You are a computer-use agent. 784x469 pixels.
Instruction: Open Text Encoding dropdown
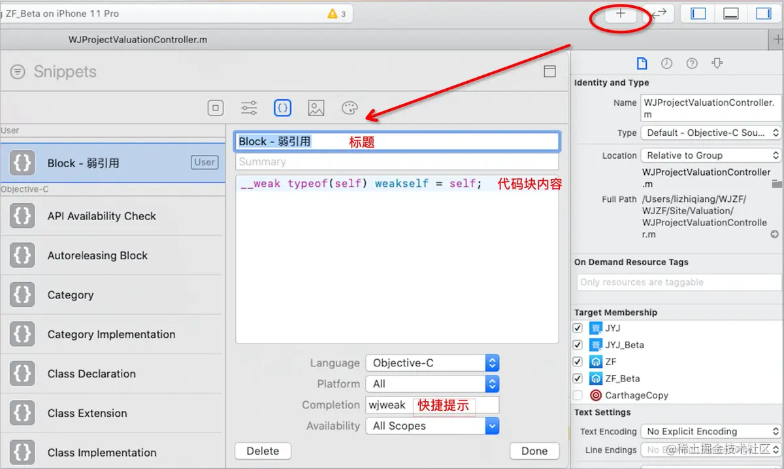coord(711,431)
